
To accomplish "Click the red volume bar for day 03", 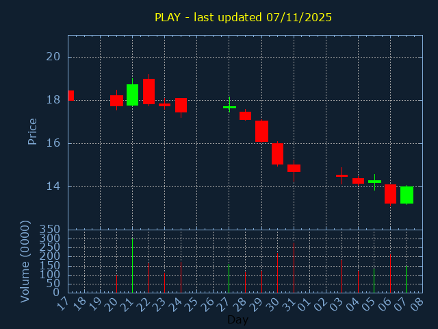I will click(342, 276).
